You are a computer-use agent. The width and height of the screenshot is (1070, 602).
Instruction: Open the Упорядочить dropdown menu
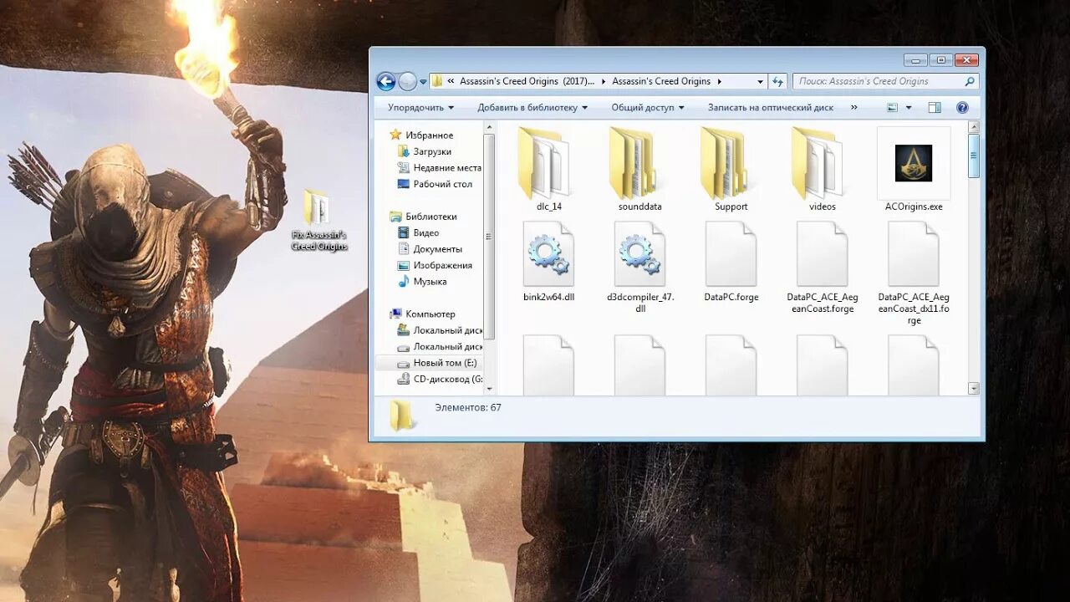click(x=421, y=108)
